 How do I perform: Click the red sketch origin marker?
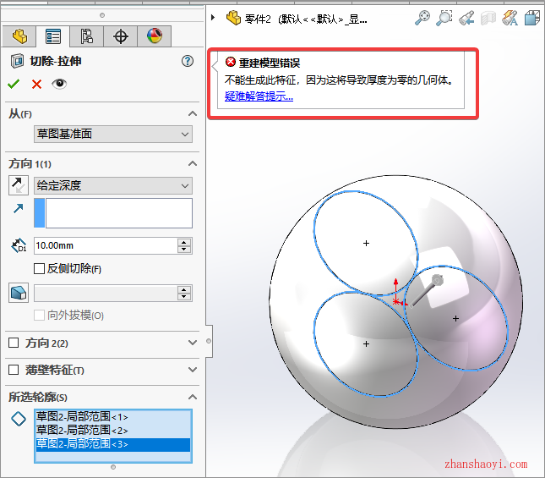[x=396, y=301]
